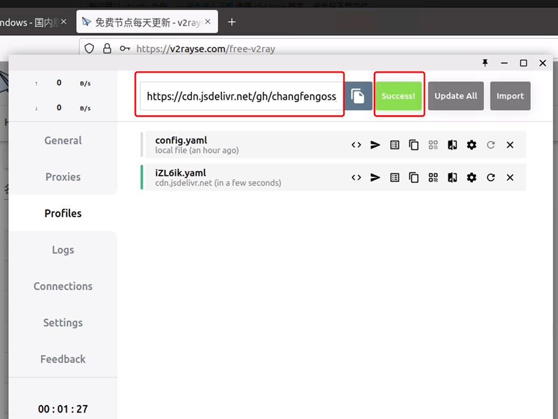Open the Settings section
Screen dimensions: 558x419
(x=63, y=323)
